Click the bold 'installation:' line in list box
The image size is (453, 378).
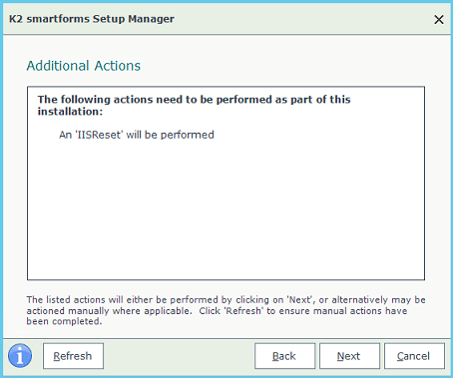tap(70, 112)
